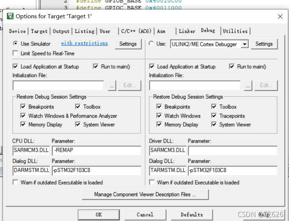Image resolution: width=289 pixels, height=221 pixels.
Task: Click the DARMSTM.DLL dialog DLL field
Action: (31, 170)
